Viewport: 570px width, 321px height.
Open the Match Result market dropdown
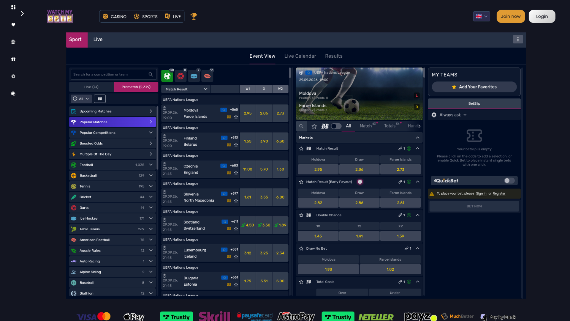[186, 89]
